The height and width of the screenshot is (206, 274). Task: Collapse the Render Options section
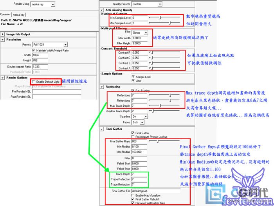click(3, 78)
